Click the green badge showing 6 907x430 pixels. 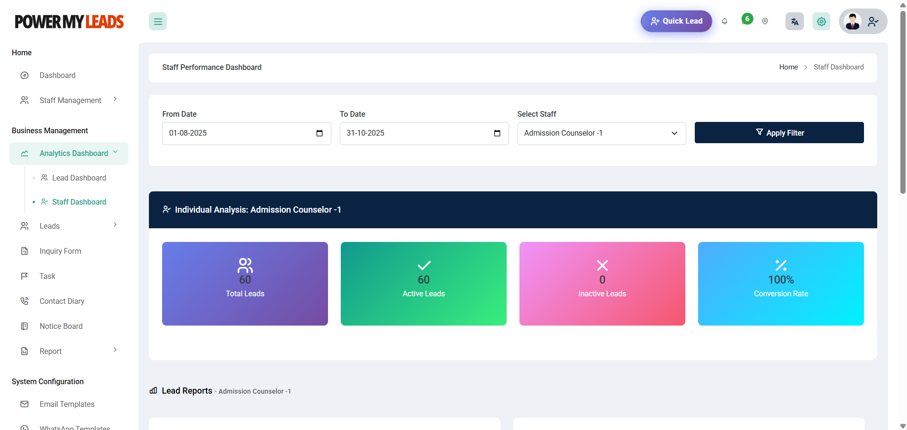(747, 19)
